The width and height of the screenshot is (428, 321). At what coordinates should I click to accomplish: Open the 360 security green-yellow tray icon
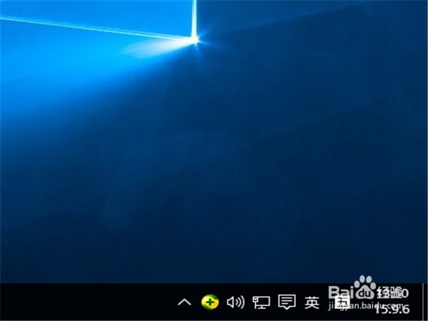pos(210,302)
